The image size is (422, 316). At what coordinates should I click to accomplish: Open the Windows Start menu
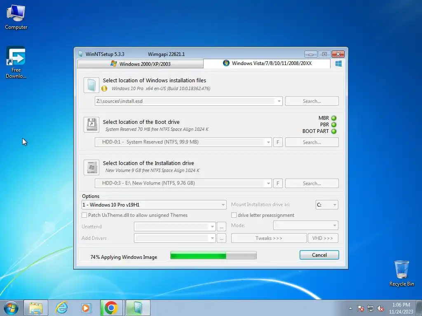(11, 308)
